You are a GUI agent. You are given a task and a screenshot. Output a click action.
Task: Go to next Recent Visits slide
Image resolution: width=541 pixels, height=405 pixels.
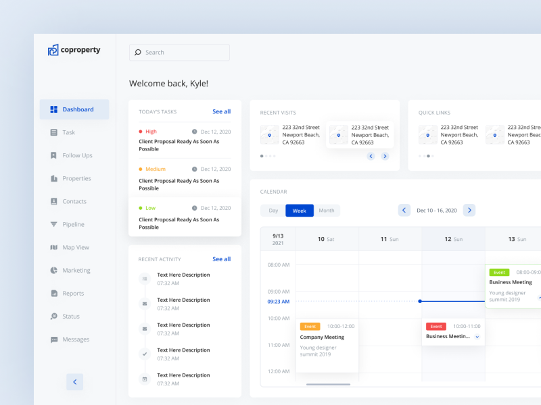point(385,156)
